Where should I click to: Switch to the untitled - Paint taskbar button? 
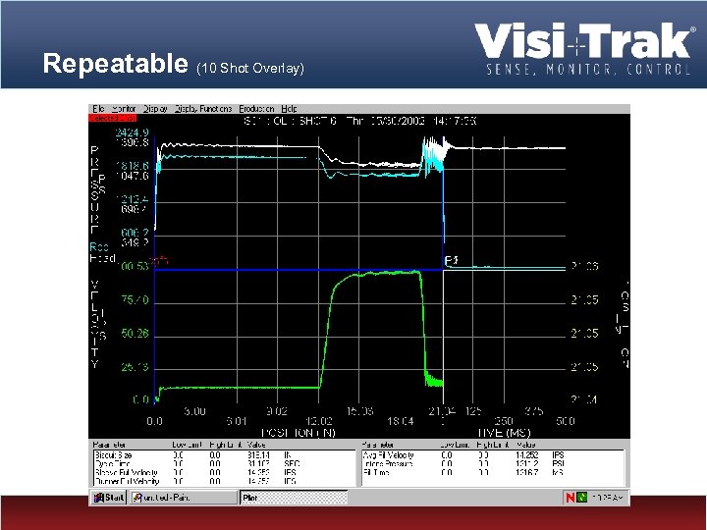[x=184, y=498]
